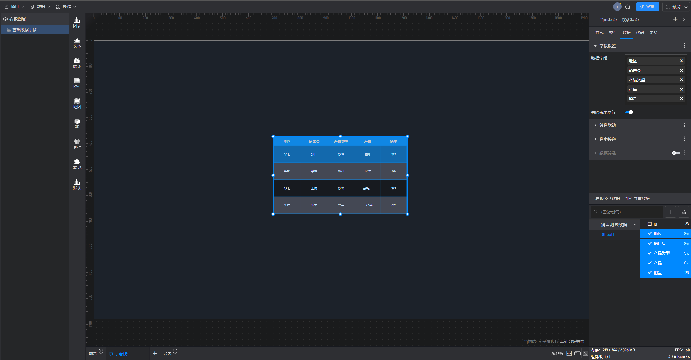This screenshot has height=360, width=691.
Task: Open the 套件 kit components panel
Action: [x=77, y=144]
